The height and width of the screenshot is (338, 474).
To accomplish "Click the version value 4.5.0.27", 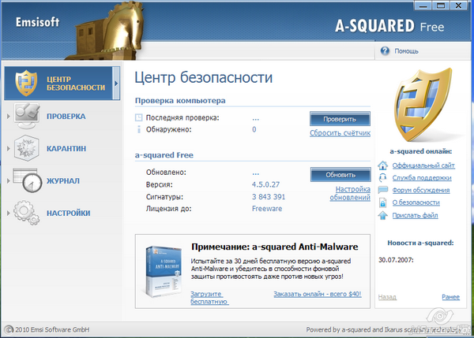I will pos(265,184).
